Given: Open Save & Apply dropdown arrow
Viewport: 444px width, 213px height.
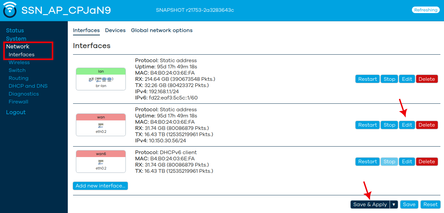Looking at the screenshot, I should [x=394, y=204].
